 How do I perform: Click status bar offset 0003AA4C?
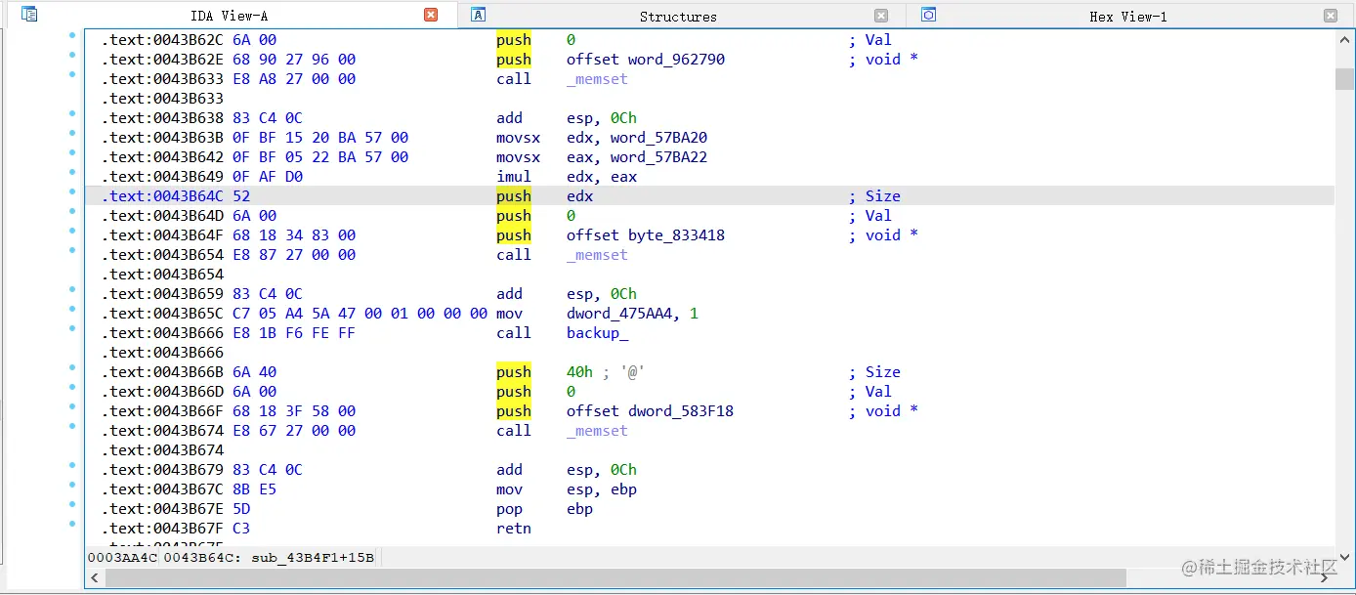[x=122, y=557]
